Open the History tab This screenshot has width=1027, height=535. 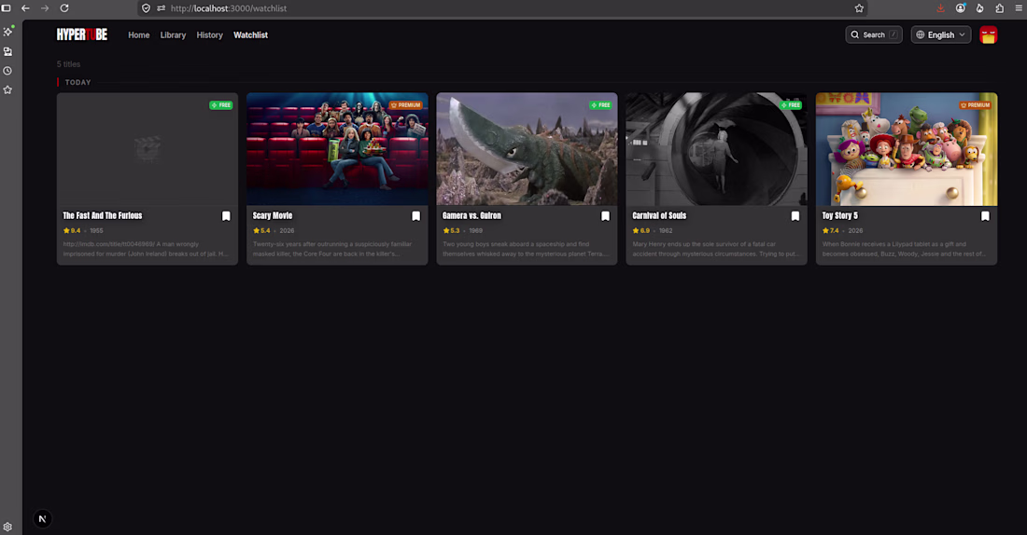coord(209,35)
